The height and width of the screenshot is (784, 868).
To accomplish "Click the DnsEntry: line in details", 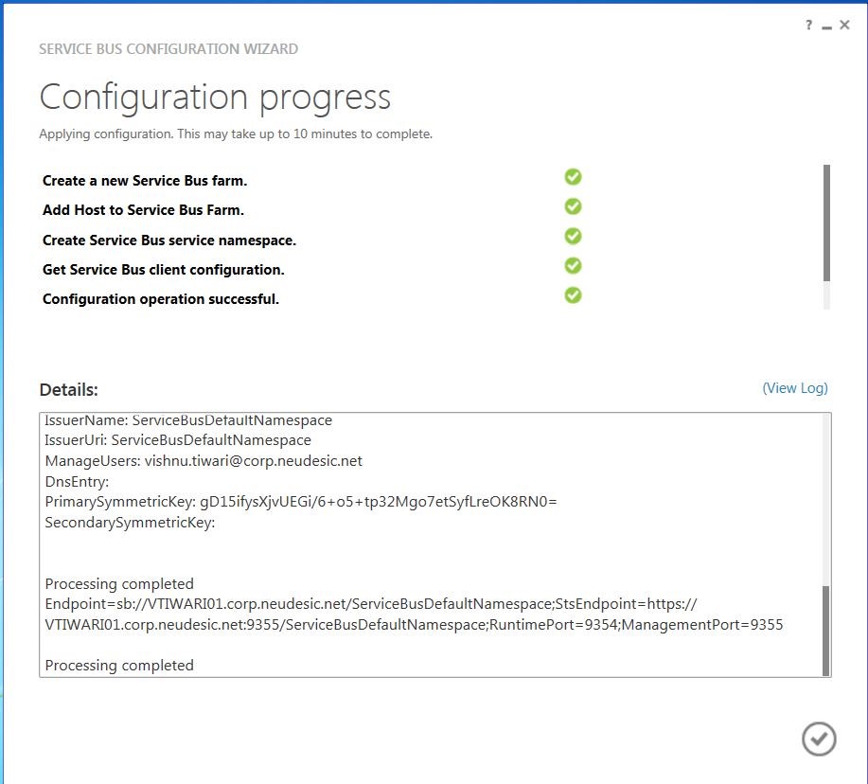I will click(x=77, y=481).
